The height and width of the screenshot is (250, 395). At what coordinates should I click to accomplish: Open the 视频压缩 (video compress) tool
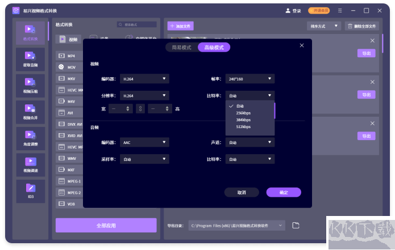[x=30, y=84]
